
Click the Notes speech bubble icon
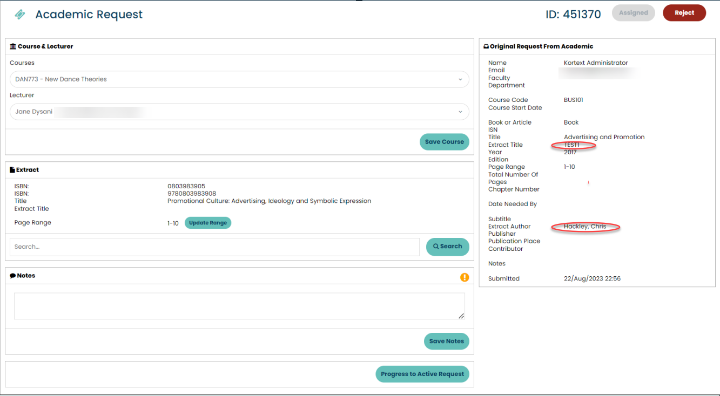click(13, 276)
